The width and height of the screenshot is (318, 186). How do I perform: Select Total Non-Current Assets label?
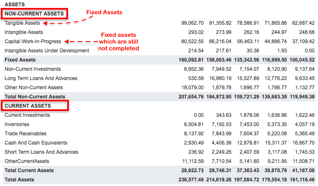click(x=35, y=97)
